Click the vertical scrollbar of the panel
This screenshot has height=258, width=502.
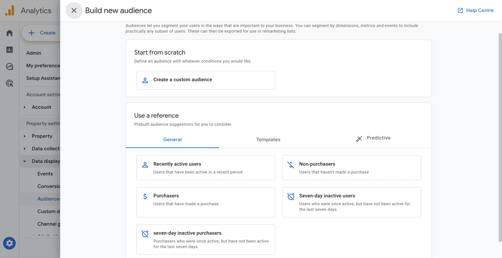click(x=500, y=137)
